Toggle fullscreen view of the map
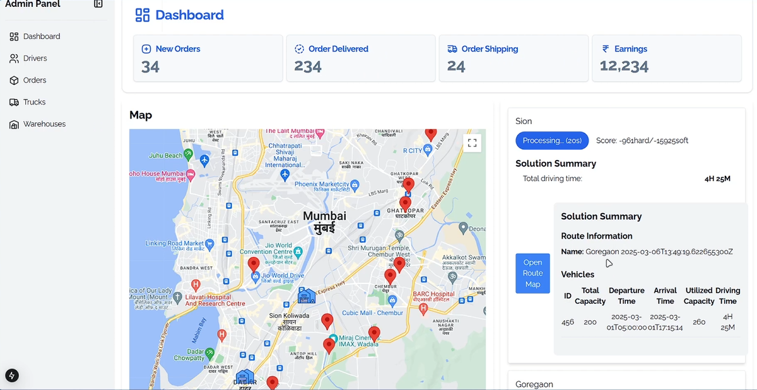The width and height of the screenshot is (757, 390). pos(472,143)
